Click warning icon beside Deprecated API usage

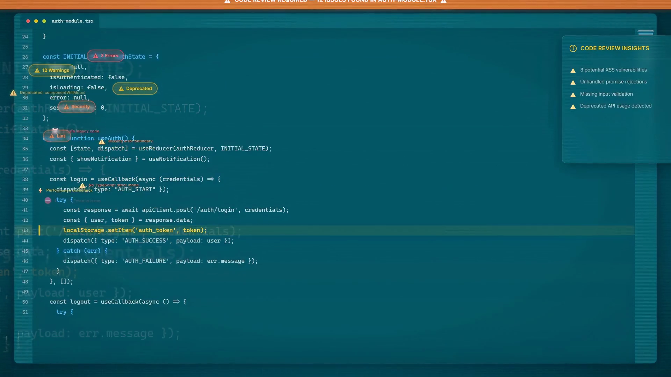(x=573, y=106)
